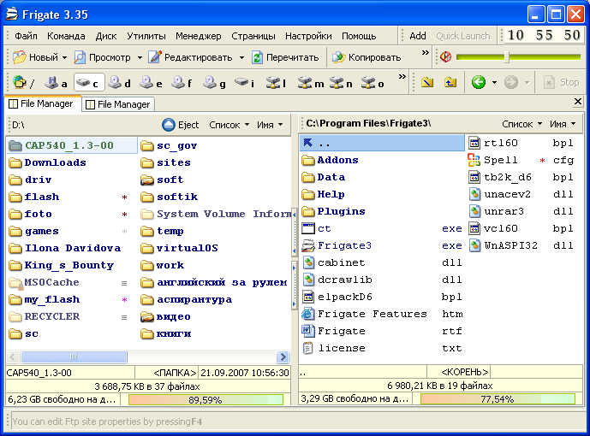The height and width of the screenshot is (436, 590).
Task: Click the Новый button
Action: (35, 57)
